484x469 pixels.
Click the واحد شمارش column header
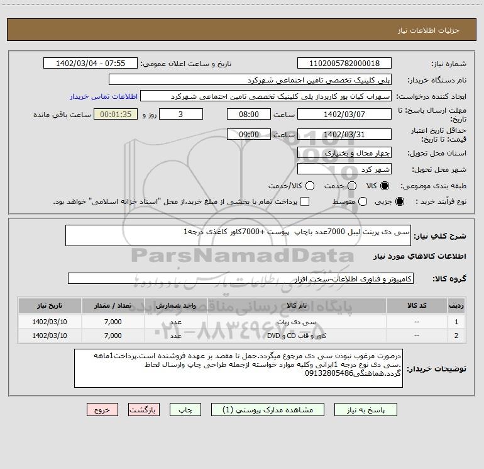[175, 305]
